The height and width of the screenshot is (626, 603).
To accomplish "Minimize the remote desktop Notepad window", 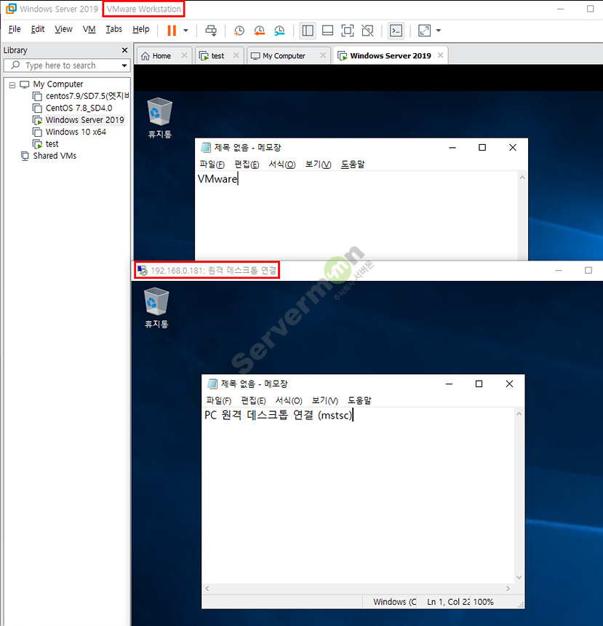I will tap(449, 384).
